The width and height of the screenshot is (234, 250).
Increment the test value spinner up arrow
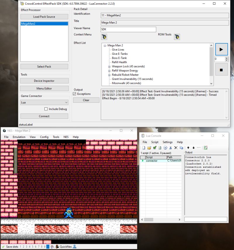tap(227, 58)
